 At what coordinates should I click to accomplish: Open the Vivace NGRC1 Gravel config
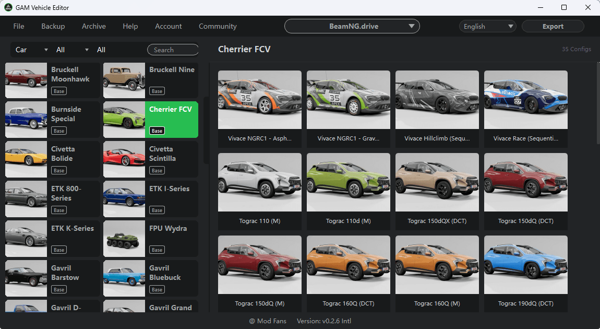point(349,109)
